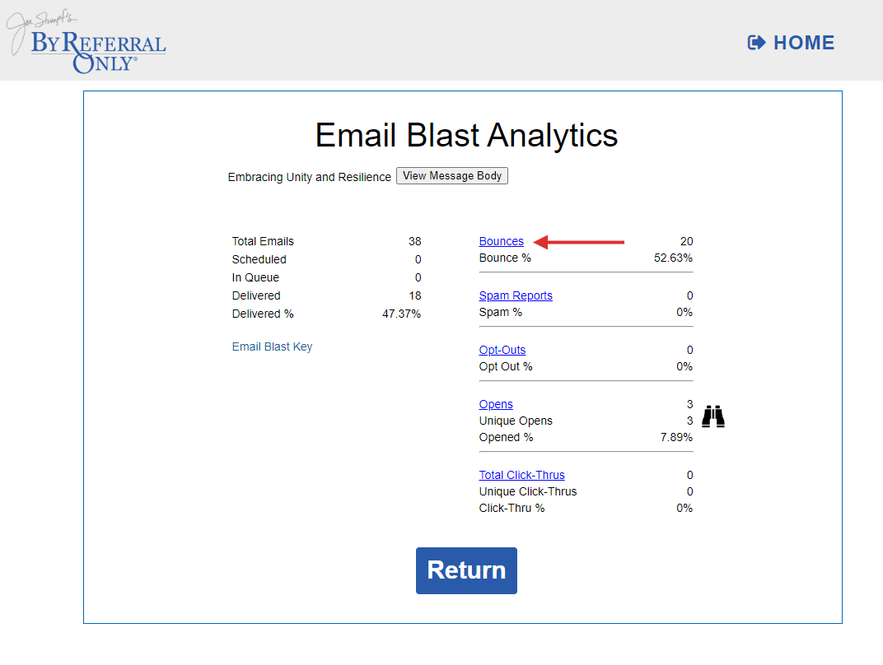The width and height of the screenshot is (883, 665).
Task: Click the Total Emails label
Action: click(x=263, y=241)
